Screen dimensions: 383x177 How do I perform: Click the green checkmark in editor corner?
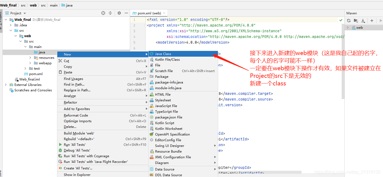(x=341, y=20)
